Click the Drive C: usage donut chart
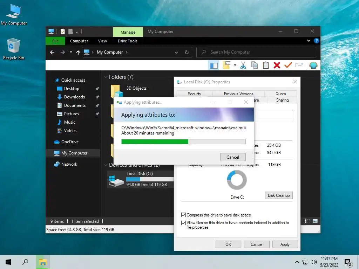Viewport: 359px width, 269px height. (x=237, y=180)
